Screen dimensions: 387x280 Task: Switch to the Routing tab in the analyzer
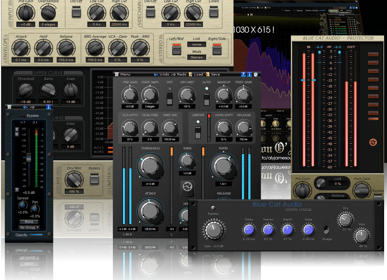coord(350,11)
